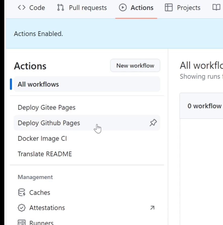Open the Translate README workflow
Image resolution: width=223 pixels, height=225 pixels.
click(45, 154)
